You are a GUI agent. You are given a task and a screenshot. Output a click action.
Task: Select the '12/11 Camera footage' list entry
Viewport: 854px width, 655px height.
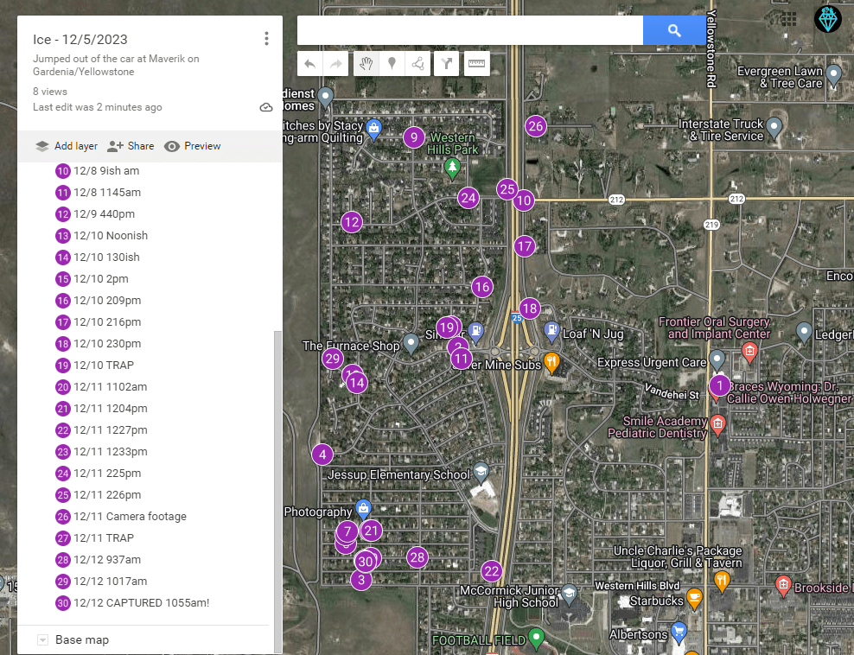(x=130, y=517)
